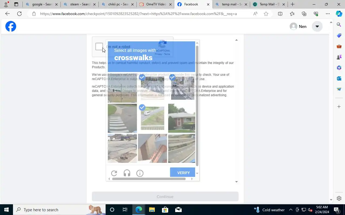345x215 pixels.
Task: Open Collections panel
Action: coord(304,14)
